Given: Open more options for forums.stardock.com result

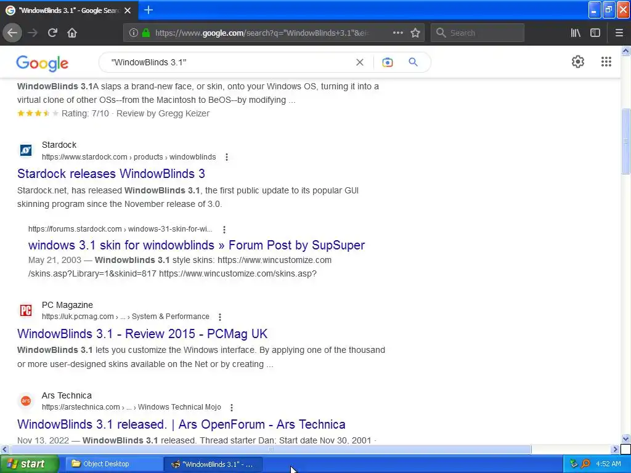Looking at the screenshot, I should click(224, 229).
